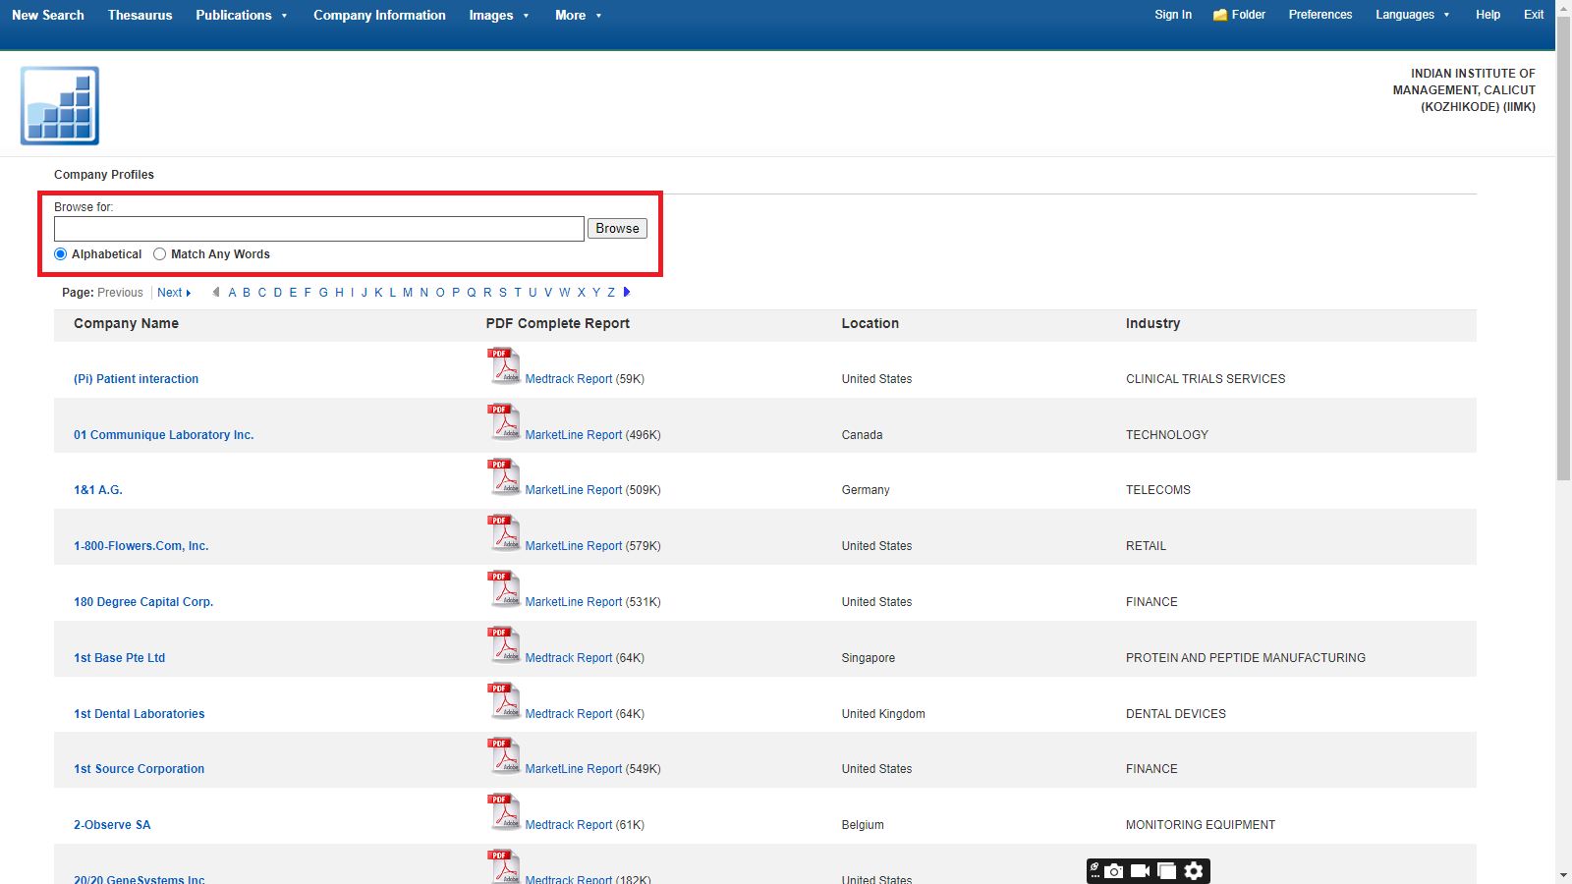This screenshot has height=884, width=1572.
Task: Click the camera screenshot icon
Action: (x=1114, y=871)
